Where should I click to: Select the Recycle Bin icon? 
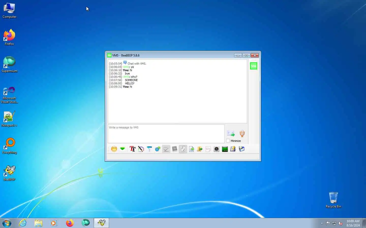(333, 200)
